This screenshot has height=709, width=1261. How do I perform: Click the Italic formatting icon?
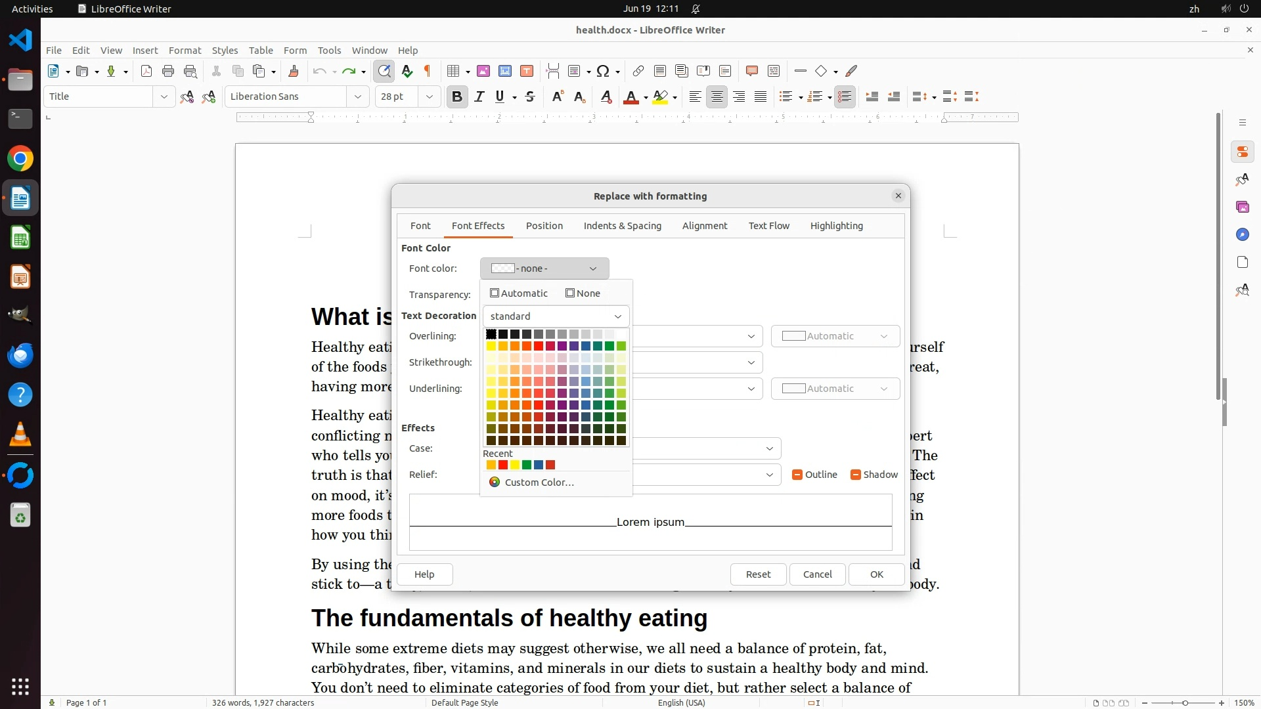click(x=479, y=97)
